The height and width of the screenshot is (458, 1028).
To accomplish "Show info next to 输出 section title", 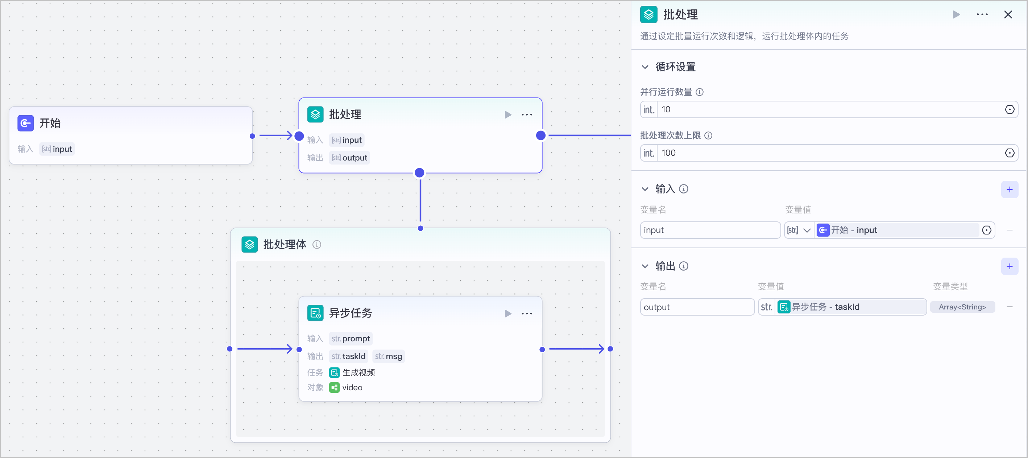I will click(x=684, y=266).
